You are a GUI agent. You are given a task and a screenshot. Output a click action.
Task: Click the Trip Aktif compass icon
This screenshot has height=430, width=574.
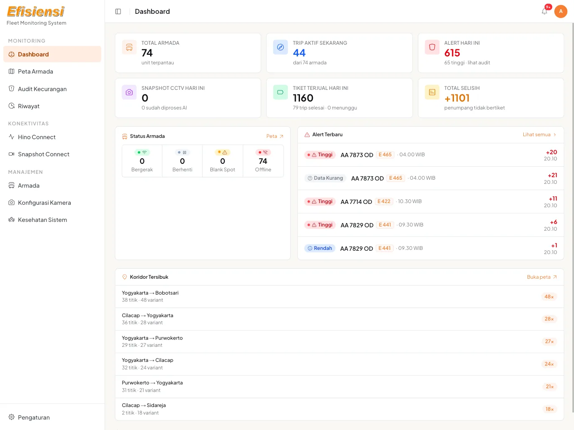(280, 47)
